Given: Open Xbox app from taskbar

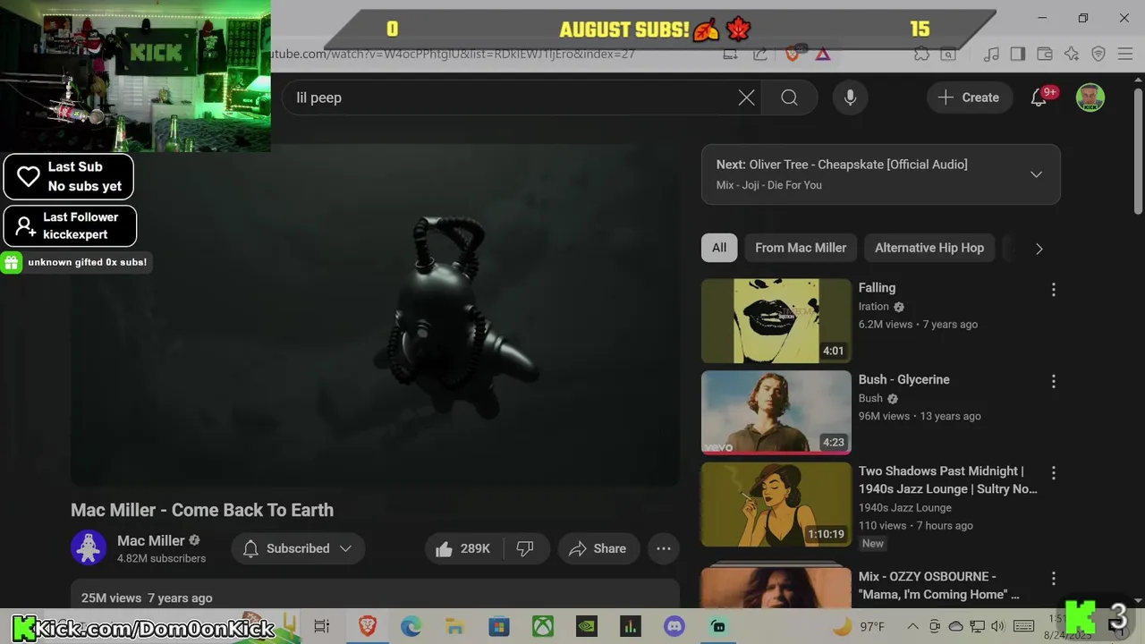Looking at the screenshot, I should [542, 626].
